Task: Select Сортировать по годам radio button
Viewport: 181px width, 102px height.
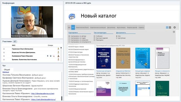Action: [x=69, y=38]
